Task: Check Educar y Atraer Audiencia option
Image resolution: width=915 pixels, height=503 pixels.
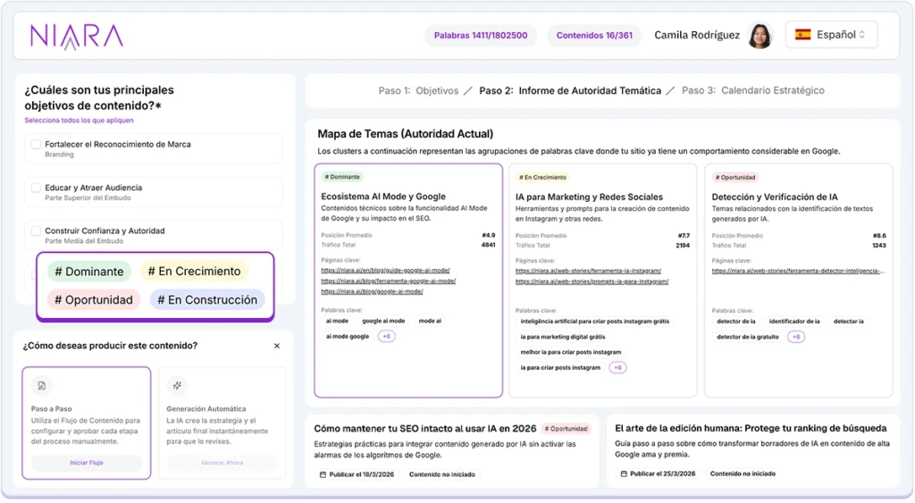Action: [37, 188]
